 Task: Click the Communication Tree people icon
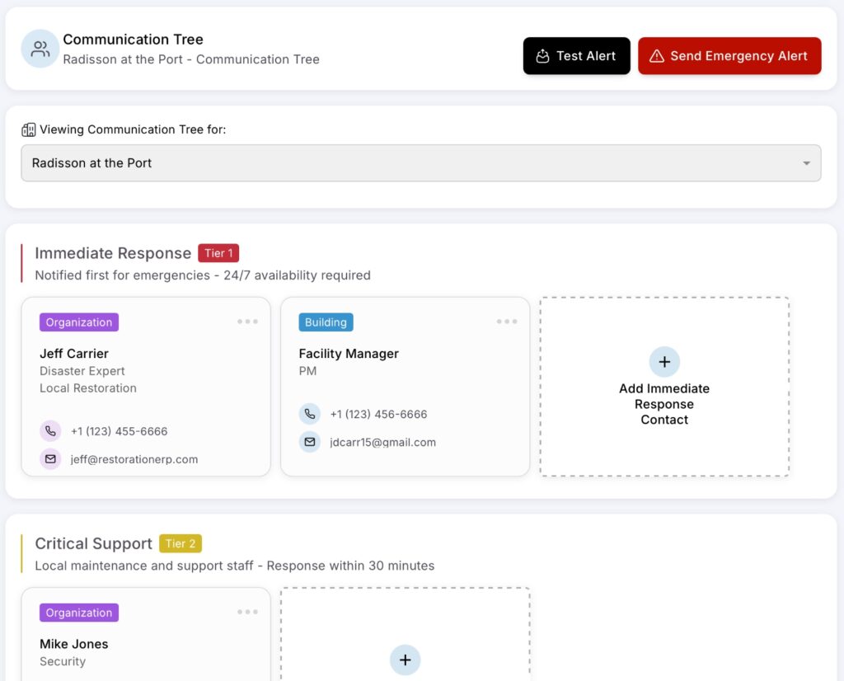click(x=40, y=49)
